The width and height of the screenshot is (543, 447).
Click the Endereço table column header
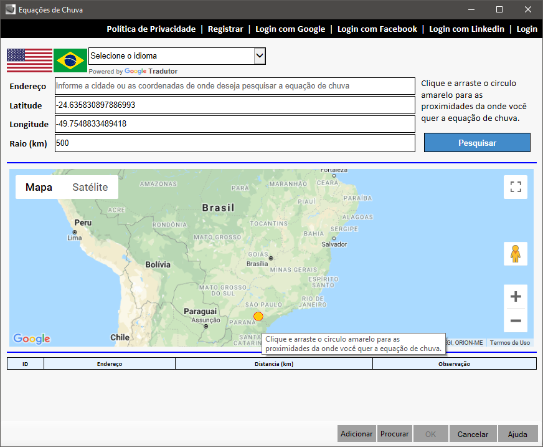click(110, 364)
